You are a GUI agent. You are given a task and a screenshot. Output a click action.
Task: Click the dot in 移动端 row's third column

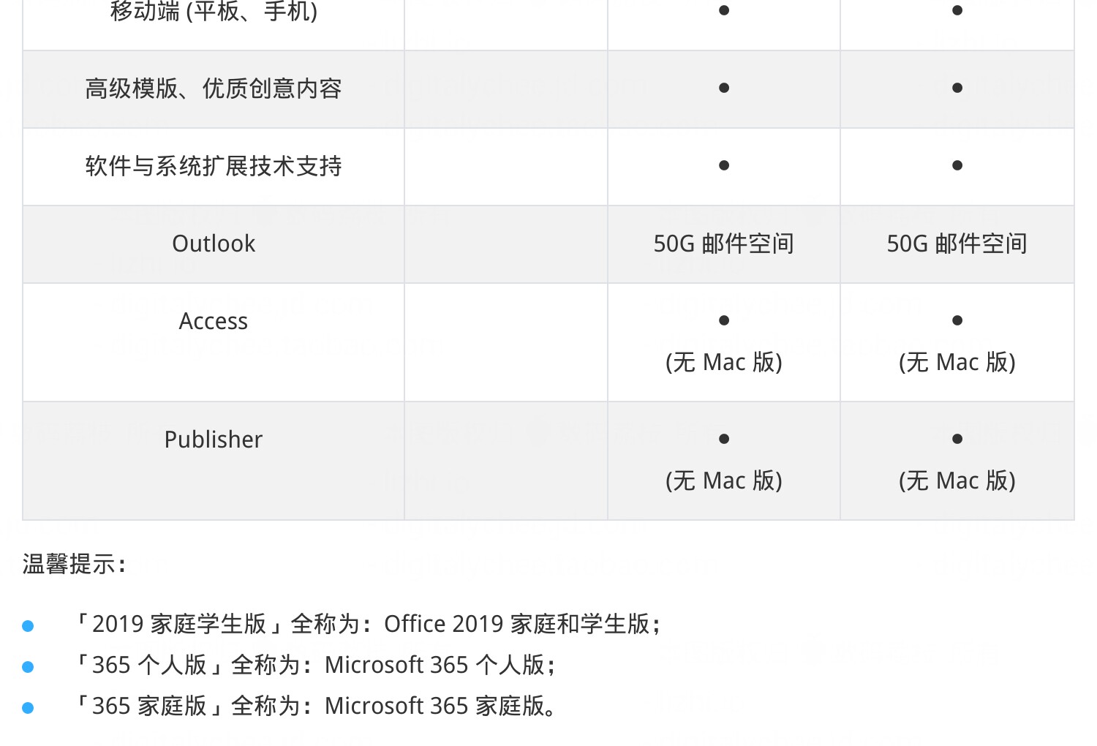pos(724,10)
